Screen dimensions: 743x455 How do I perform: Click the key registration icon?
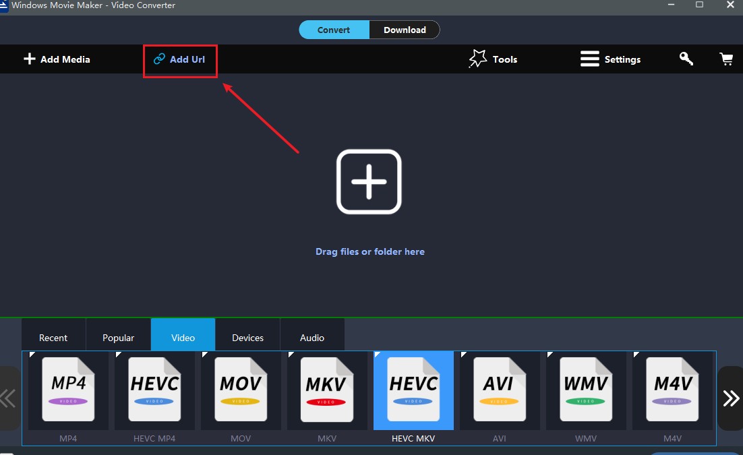(686, 59)
